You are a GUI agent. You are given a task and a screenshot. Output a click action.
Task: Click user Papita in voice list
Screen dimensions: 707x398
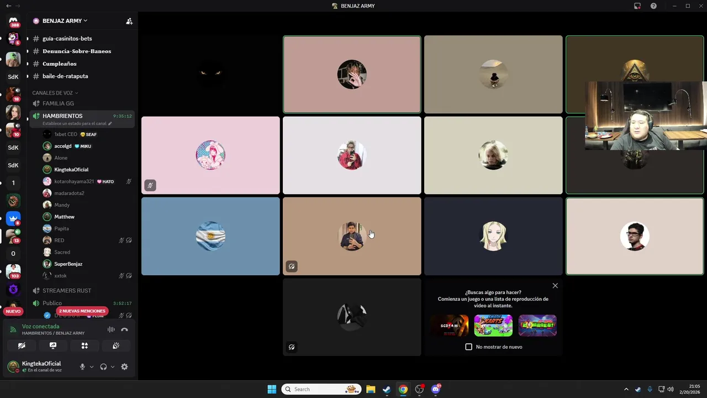87,228
